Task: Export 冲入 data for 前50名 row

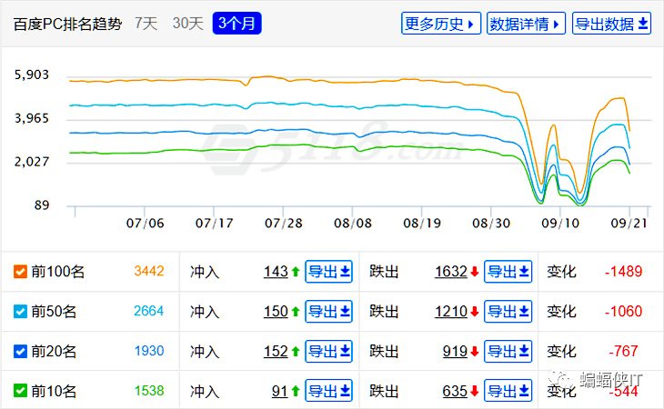Action: [328, 312]
